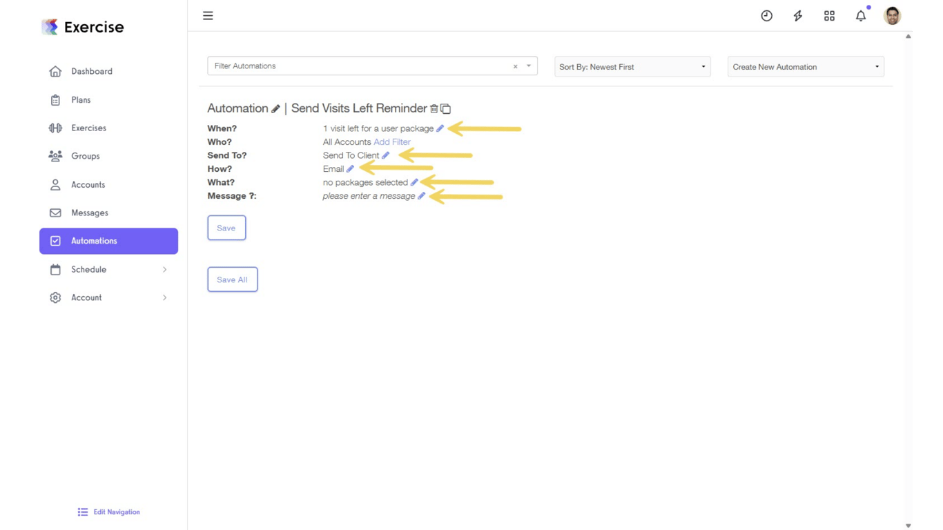Duplicate the automation with the copy icon

point(445,108)
